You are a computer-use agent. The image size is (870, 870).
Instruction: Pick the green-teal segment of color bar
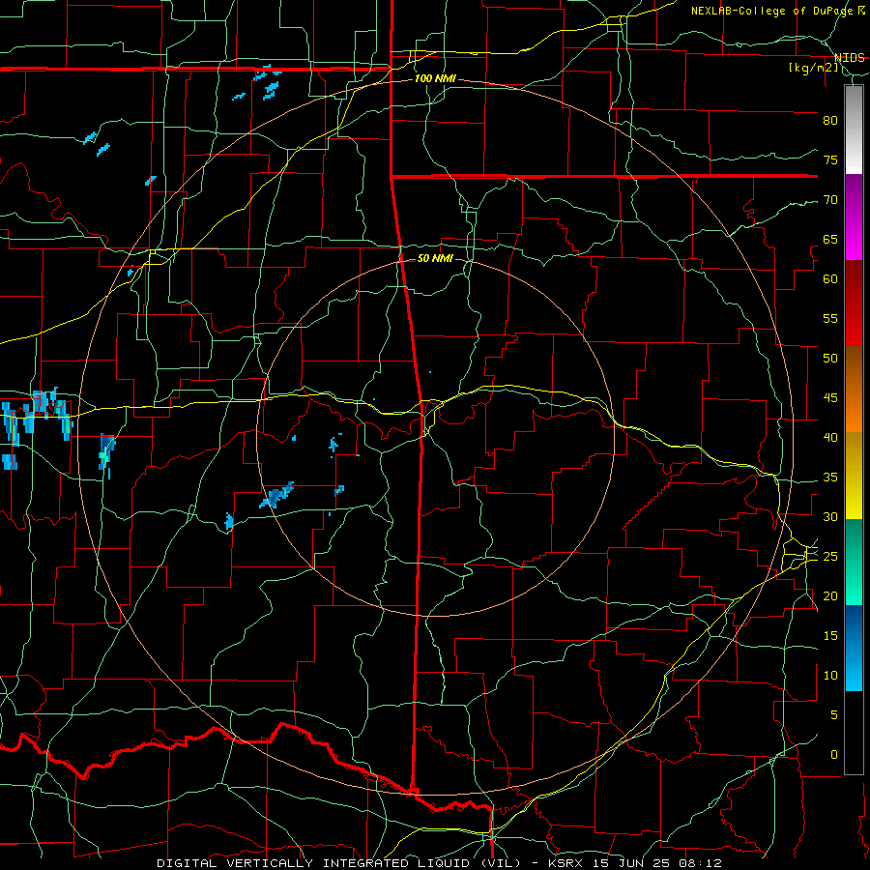click(854, 562)
